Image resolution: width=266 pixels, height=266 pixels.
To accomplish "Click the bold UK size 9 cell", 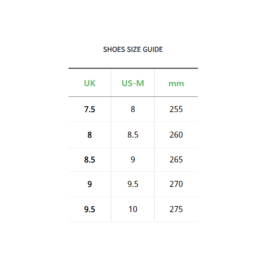I will point(90,184).
